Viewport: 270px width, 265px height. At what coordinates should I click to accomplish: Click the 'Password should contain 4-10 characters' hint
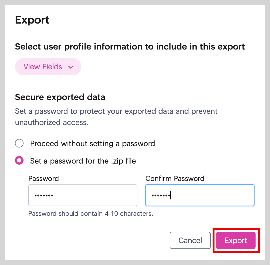(x=91, y=214)
